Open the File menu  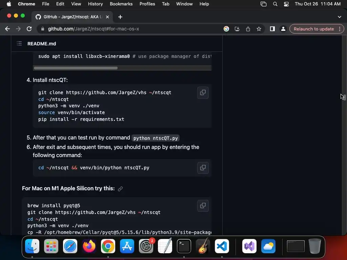pyautogui.click(x=46, y=4)
